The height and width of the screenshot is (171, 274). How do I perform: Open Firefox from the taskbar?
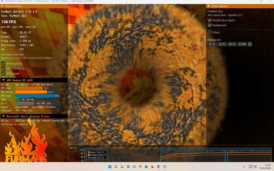point(152,167)
